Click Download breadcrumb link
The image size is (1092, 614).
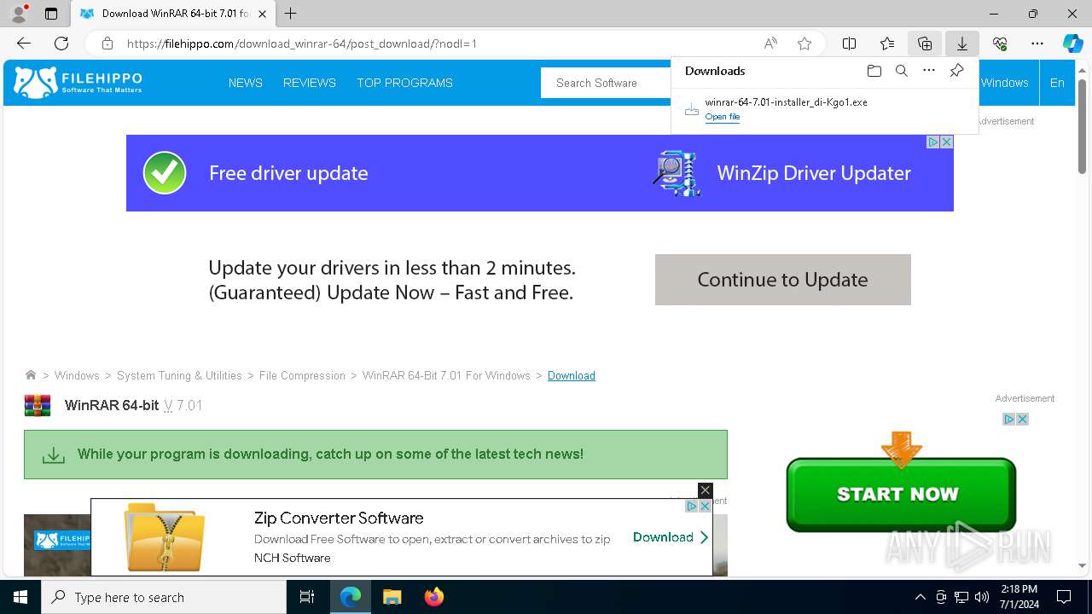[x=571, y=375]
